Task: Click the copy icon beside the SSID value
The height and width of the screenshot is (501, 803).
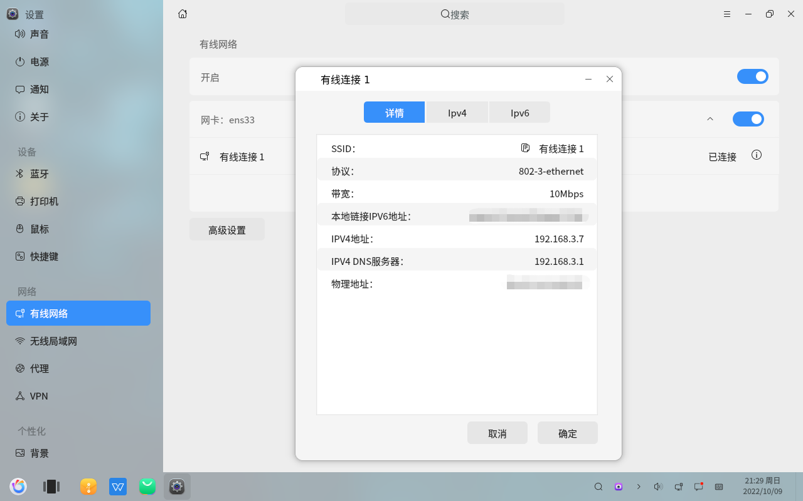Action: click(526, 148)
